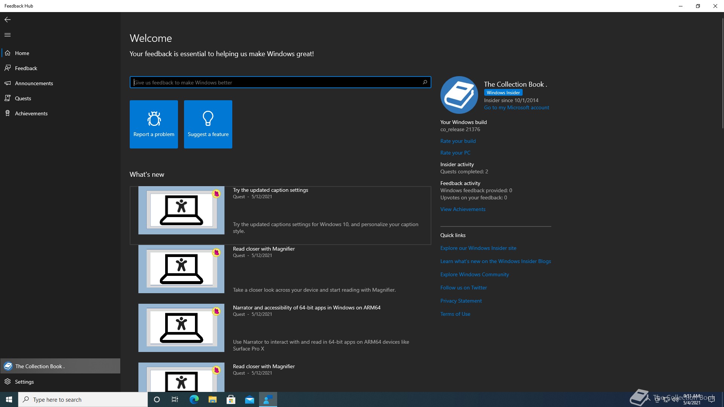This screenshot has height=407, width=724.
Task: Click the Home house icon in sidebar
Action: 8,53
